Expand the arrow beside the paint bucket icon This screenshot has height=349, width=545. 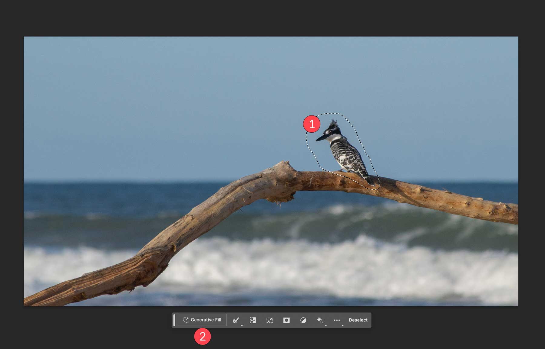click(x=326, y=325)
